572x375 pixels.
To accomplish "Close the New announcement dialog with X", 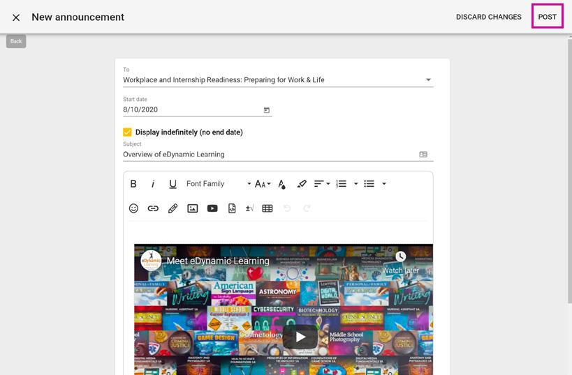I will coord(16,17).
